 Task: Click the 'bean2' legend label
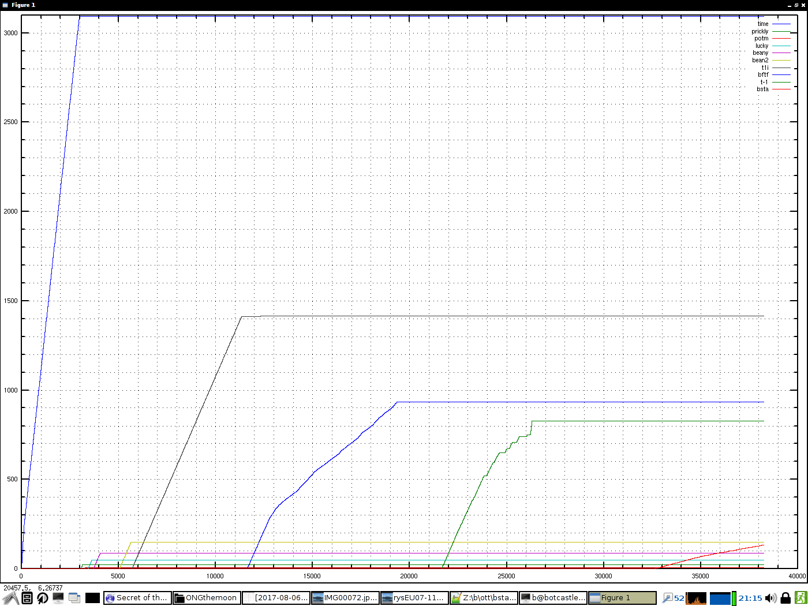click(x=760, y=61)
